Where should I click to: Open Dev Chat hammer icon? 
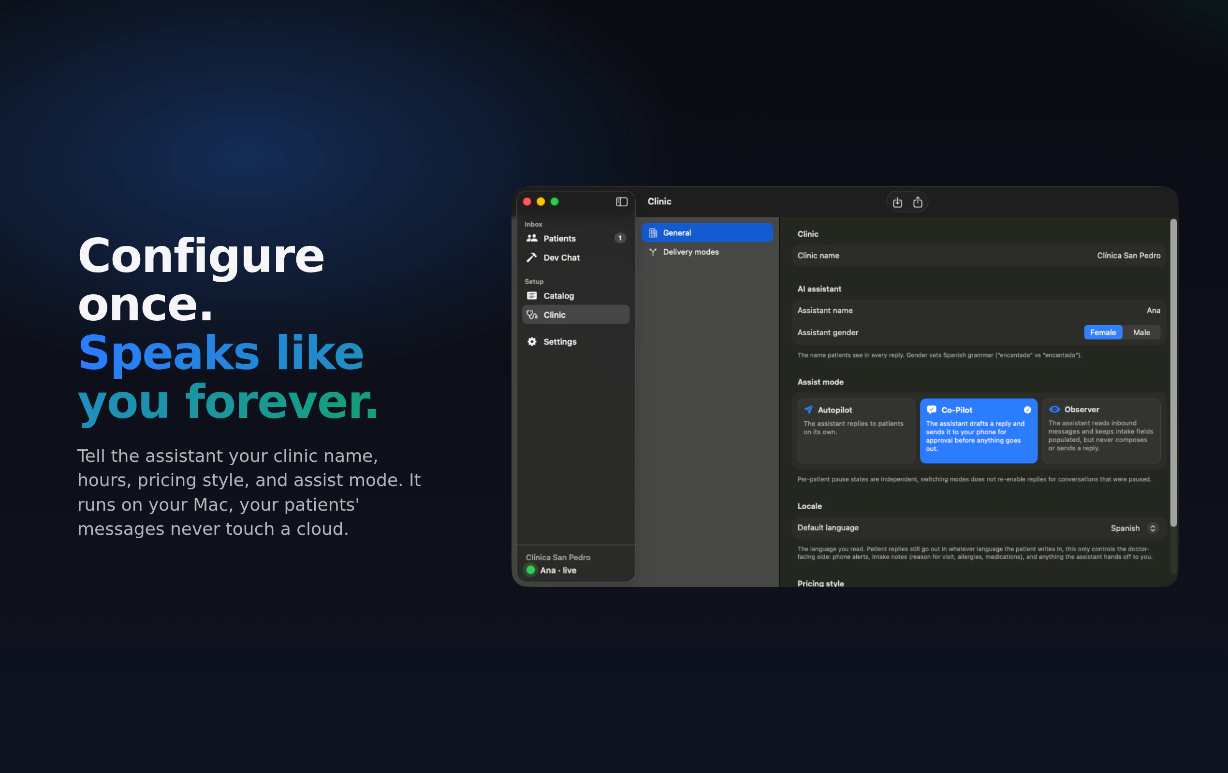coord(531,258)
